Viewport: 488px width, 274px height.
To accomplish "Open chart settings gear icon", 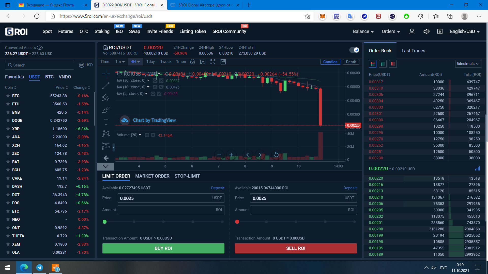I will point(193,62).
